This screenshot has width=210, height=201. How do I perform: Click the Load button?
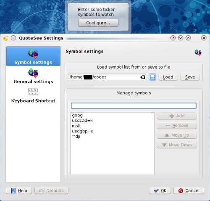pos(168,77)
